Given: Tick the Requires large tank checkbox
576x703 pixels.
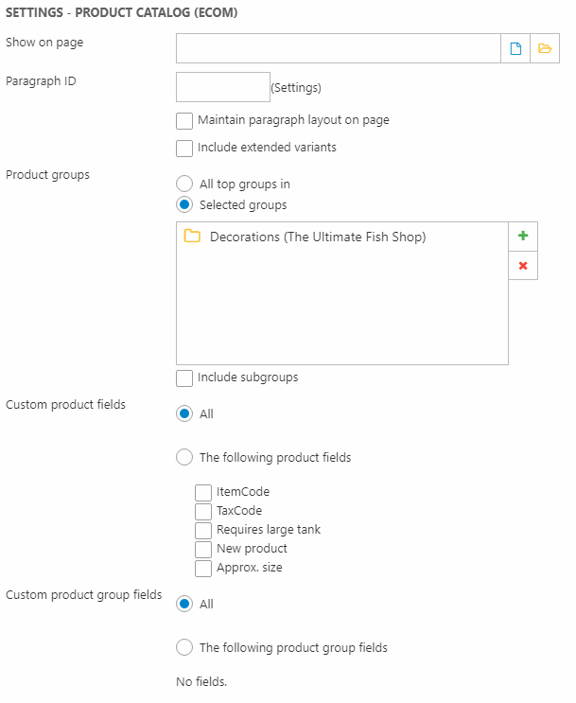Looking at the screenshot, I should (203, 531).
